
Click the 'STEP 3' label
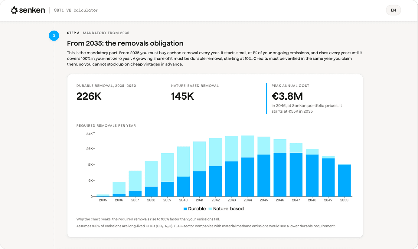[x=73, y=33]
